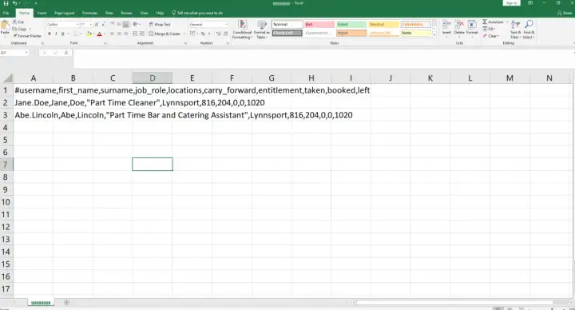Apply the Neutral yellow cell style
575x310 pixels.
click(383, 24)
